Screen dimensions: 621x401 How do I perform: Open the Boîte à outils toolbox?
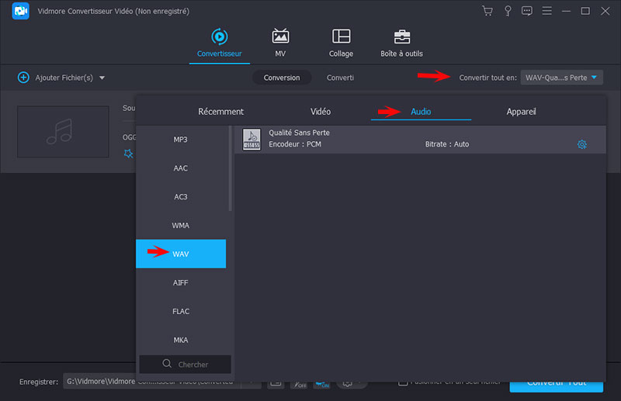click(x=402, y=43)
